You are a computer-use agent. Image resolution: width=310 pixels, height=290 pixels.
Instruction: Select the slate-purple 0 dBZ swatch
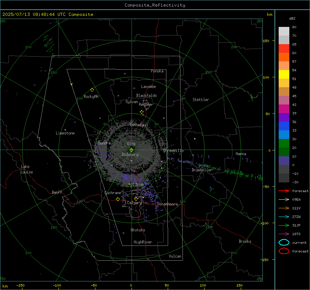pos(284,161)
